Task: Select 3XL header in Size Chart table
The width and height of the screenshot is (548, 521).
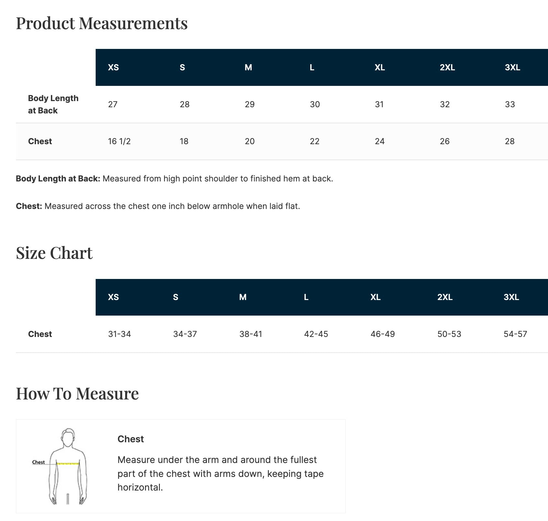Action: coord(511,297)
